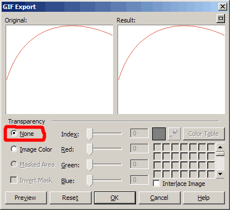Click the Result preview pane
This screenshot has height=210, width=230.
171,70
